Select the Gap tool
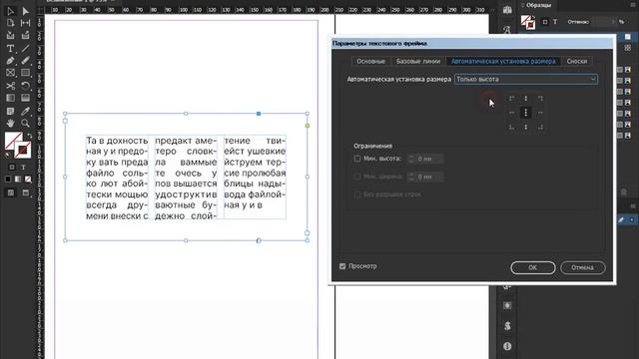639x359 pixels. coord(25,23)
